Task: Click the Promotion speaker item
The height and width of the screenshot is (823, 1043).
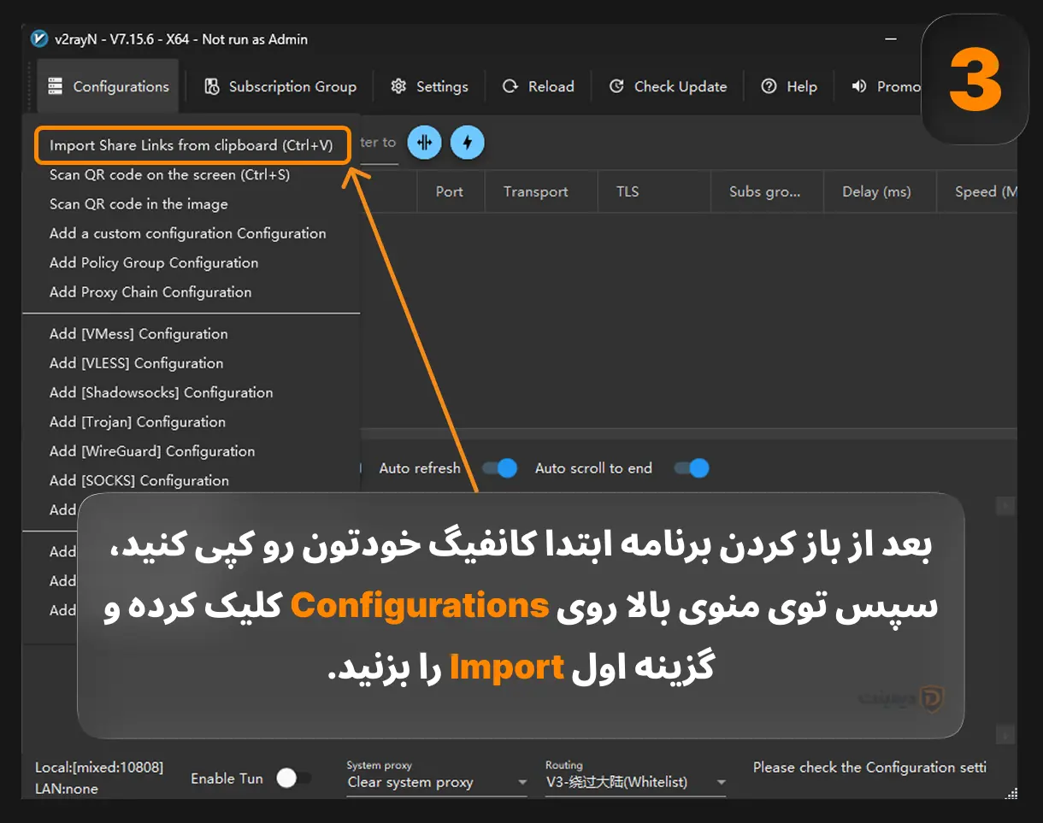Action: 885,86
